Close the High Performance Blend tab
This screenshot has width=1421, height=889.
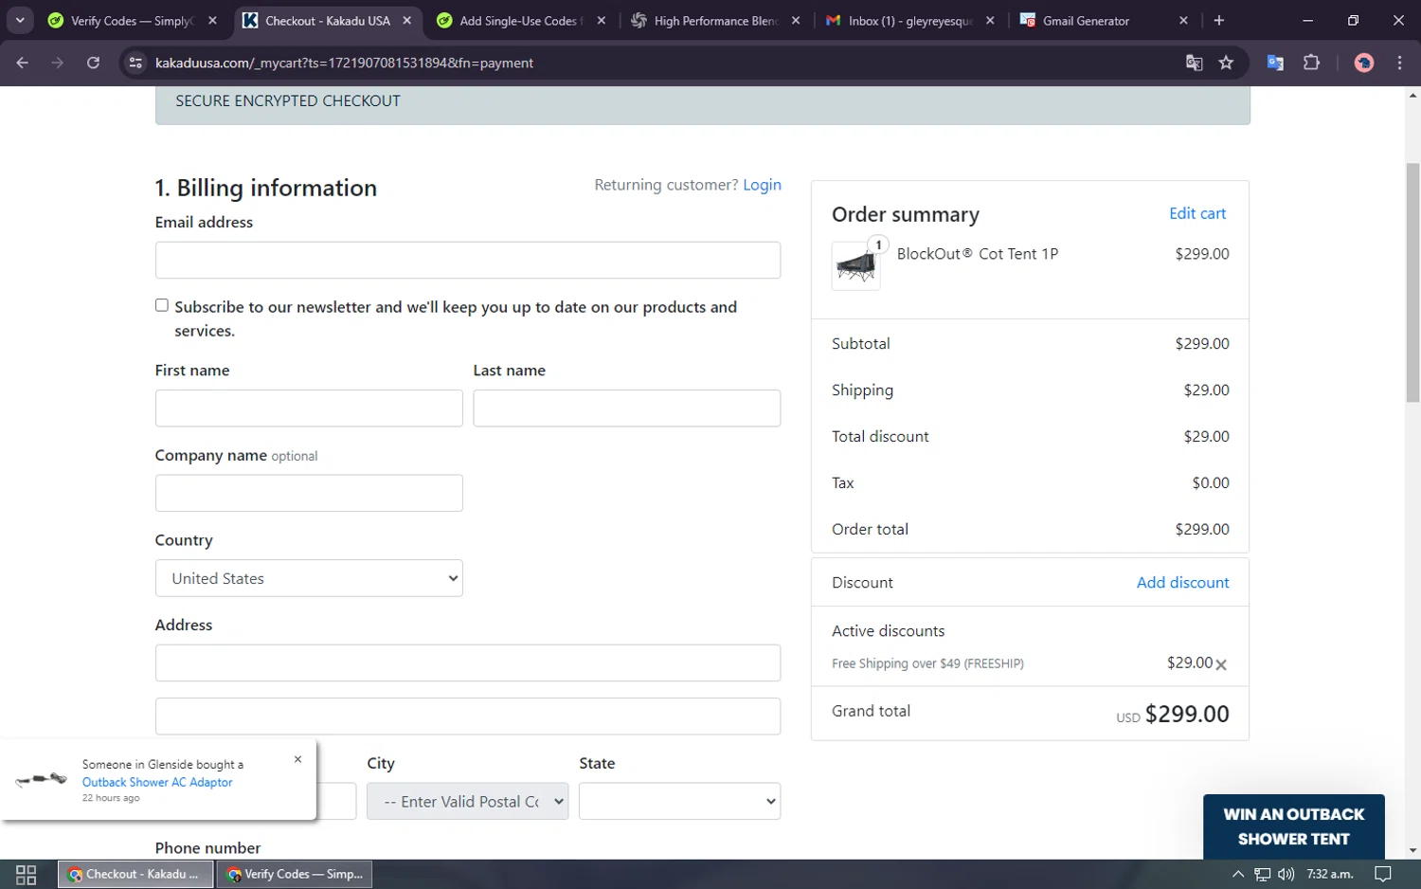point(795,20)
